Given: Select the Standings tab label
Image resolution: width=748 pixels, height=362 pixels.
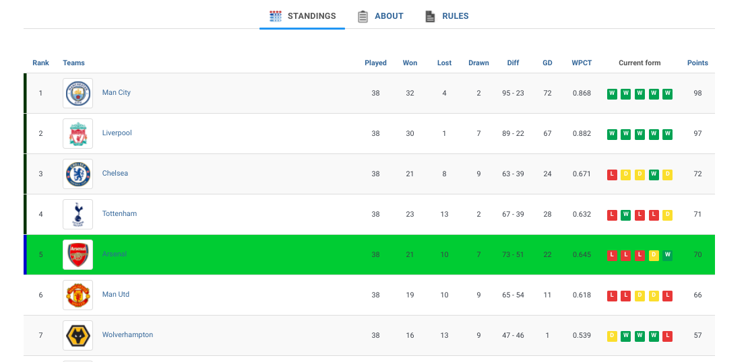Looking at the screenshot, I should (311, 16).
